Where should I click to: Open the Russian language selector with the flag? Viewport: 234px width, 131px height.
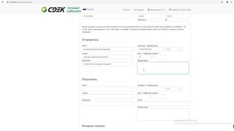pyautogui.click(x=88, y=9)
